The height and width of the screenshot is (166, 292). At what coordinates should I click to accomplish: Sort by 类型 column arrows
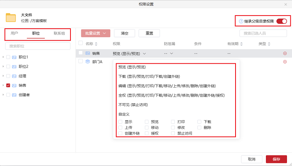coord(269,44)
